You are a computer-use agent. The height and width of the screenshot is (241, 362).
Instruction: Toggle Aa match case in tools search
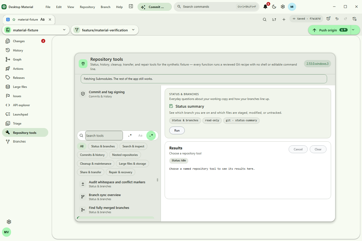140,136
